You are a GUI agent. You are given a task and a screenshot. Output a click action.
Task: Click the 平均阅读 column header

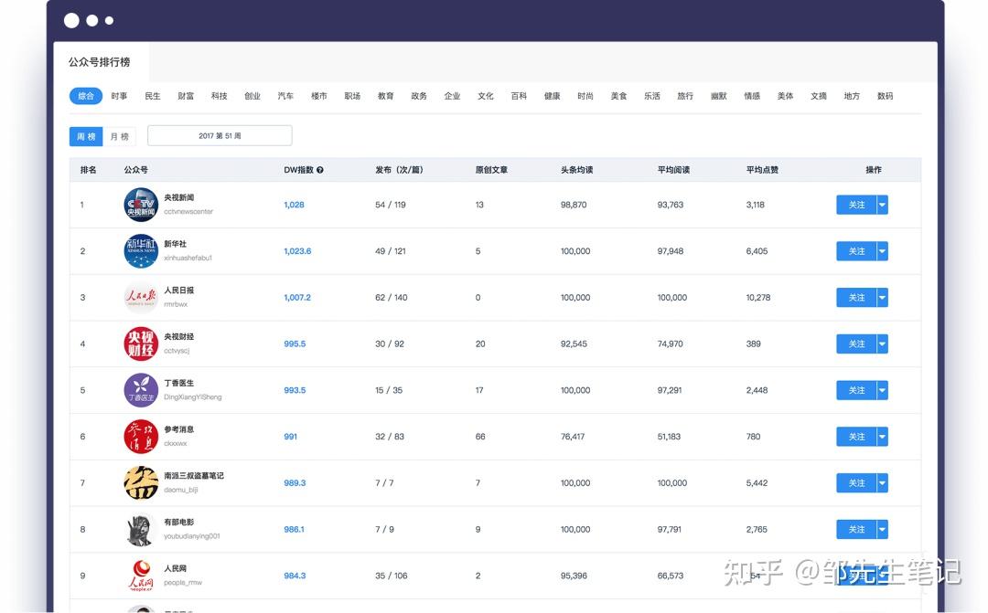tap(673, 170)
